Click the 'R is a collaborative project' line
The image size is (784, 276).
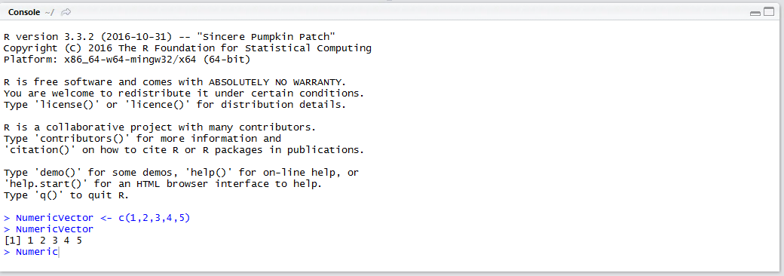pos(160,127)
